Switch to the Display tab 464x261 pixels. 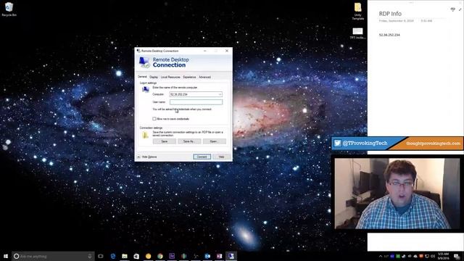click(154, 77)
